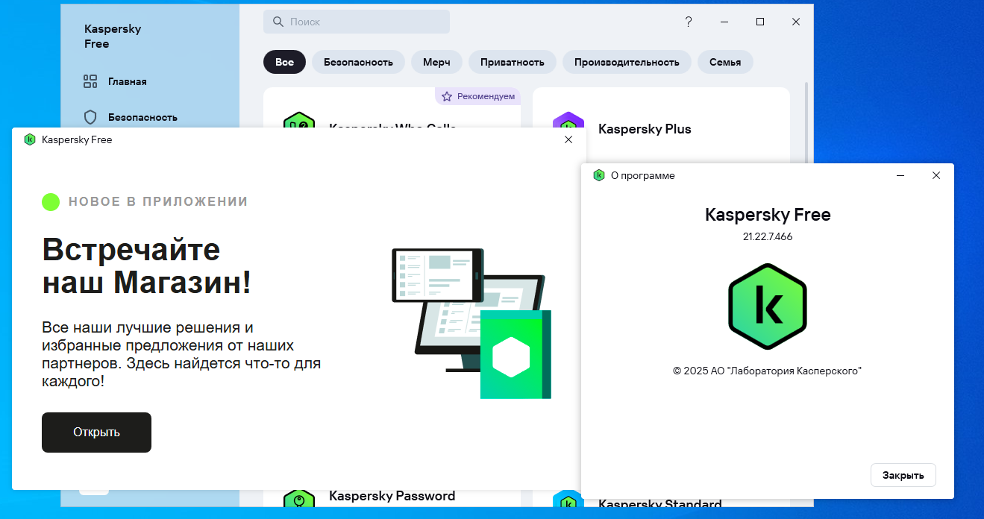Filter store by Мерч
The height and width of the screenshot is (519, 984).
(436, 62)
